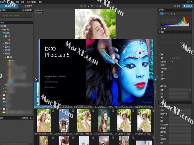This screenshot has height=145, width=194.
Task: Collapse the IPTC section
Action: [x=159, y=106]
